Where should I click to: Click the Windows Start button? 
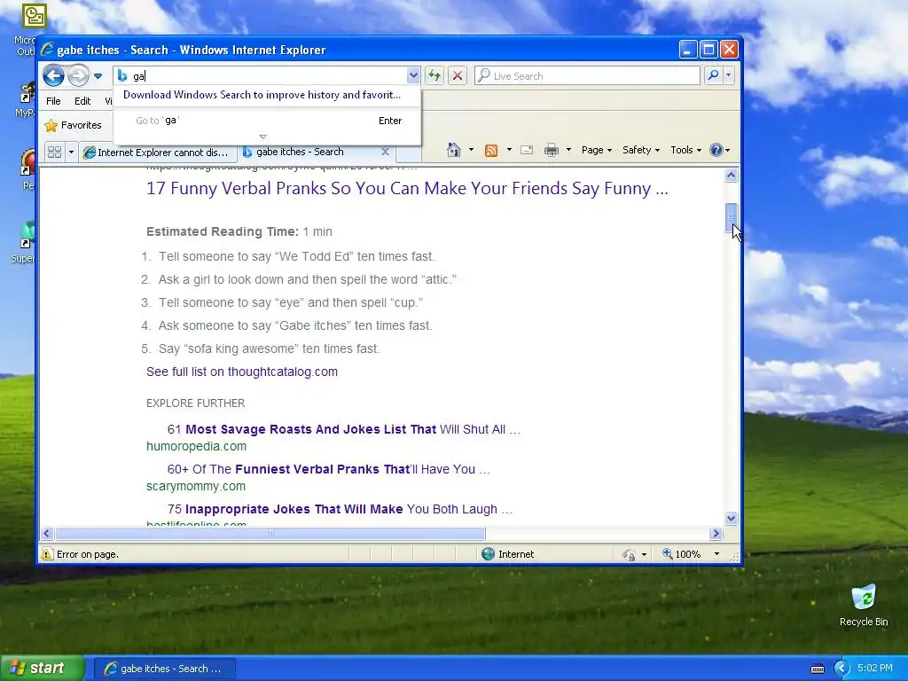42,668
